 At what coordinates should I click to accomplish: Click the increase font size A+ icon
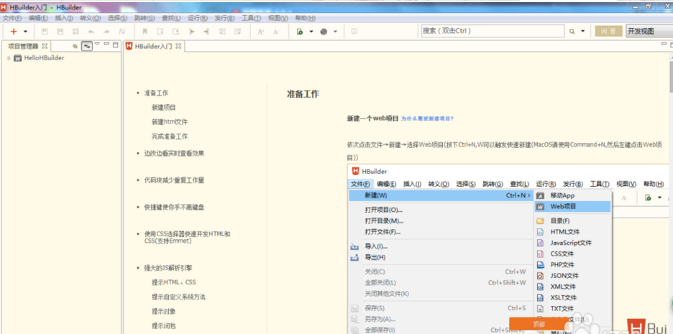coord(260,32)
